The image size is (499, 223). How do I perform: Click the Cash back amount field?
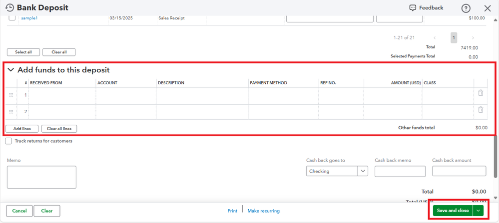[x=459, y=171]
